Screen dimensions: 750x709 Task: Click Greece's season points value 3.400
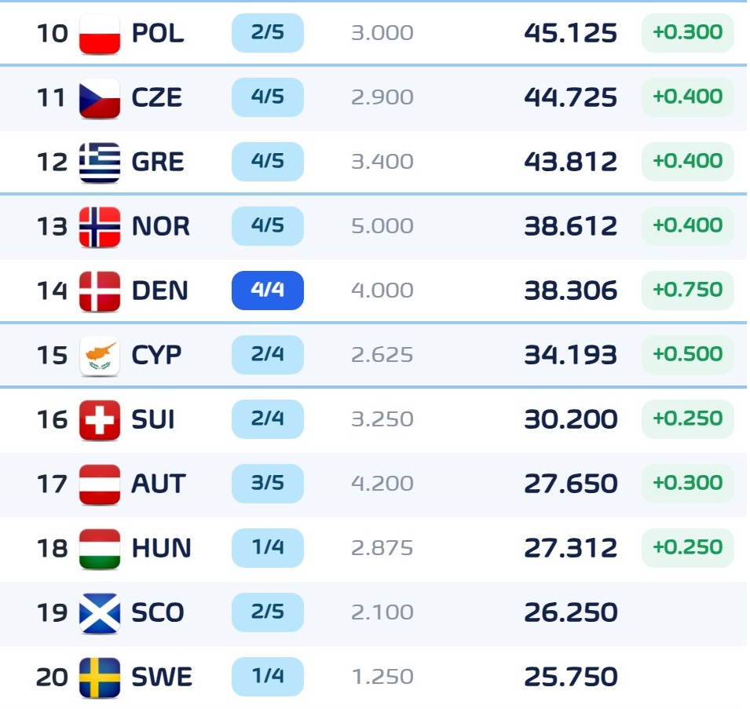tap(382, 162)
